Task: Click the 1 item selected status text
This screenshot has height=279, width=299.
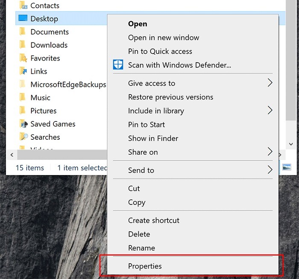Action: click(x=82, y=168)
